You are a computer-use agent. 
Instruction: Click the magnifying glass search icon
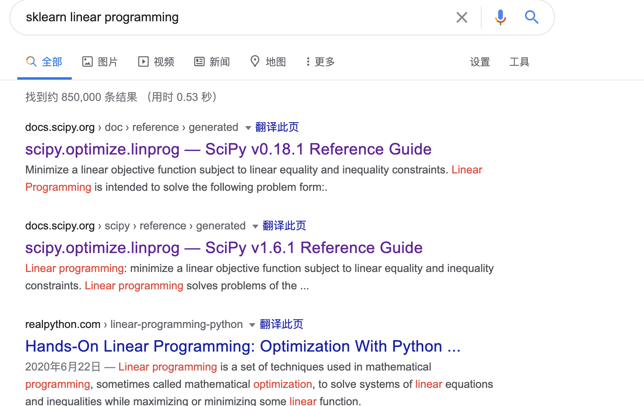[532, 17]
